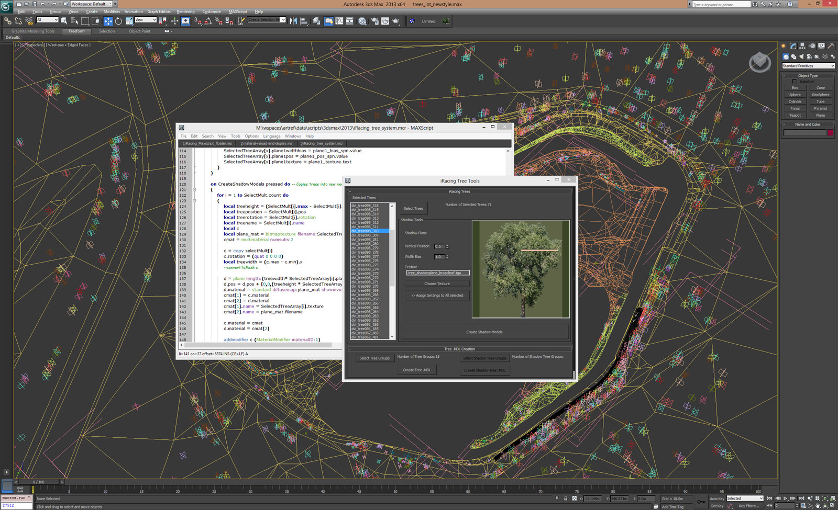838x510 pixels.
Task: Toggle Absolute/Offset transform type-in mode
Action: (x=574, y=498)
